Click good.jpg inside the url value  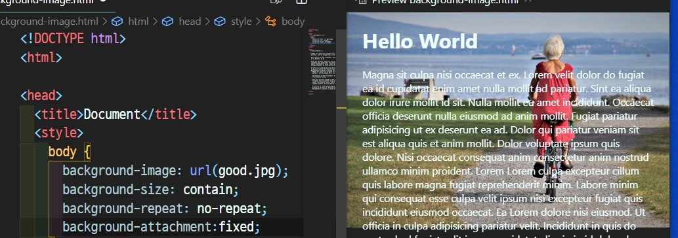click(x=247, y=171)
